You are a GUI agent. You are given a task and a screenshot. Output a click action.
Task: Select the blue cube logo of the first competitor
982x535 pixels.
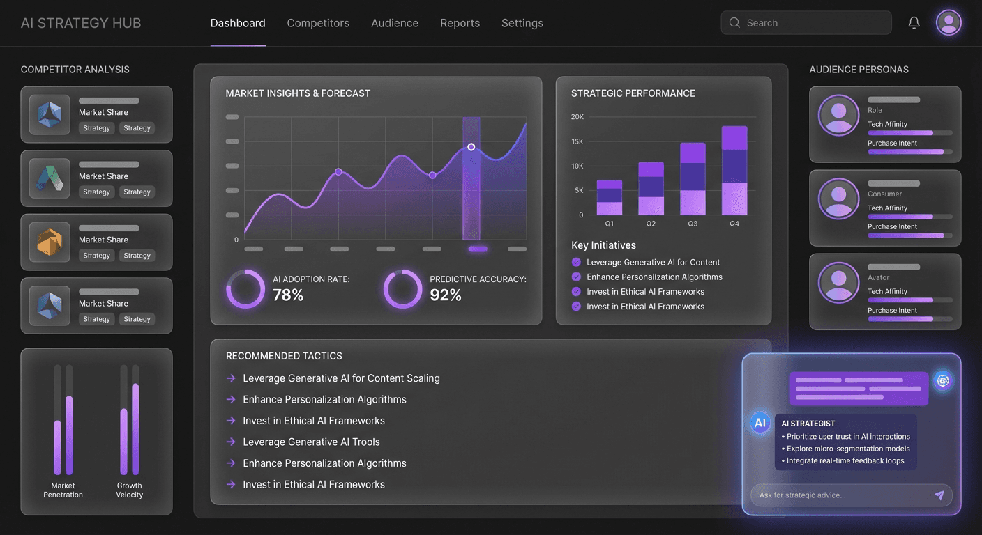pos(47,114)
